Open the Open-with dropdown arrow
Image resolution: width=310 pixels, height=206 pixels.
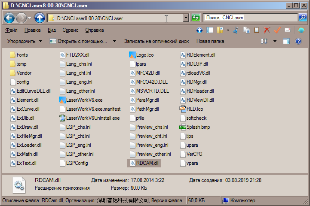point(115,41)
